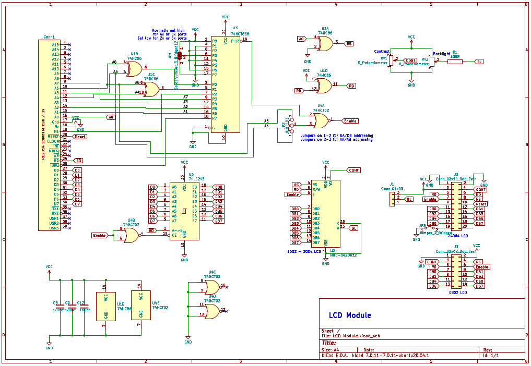Image resolution: width=531 pixels, height=366 pixels.
Task: Click the RS output label at U1A
Action: tap(349, 44)
